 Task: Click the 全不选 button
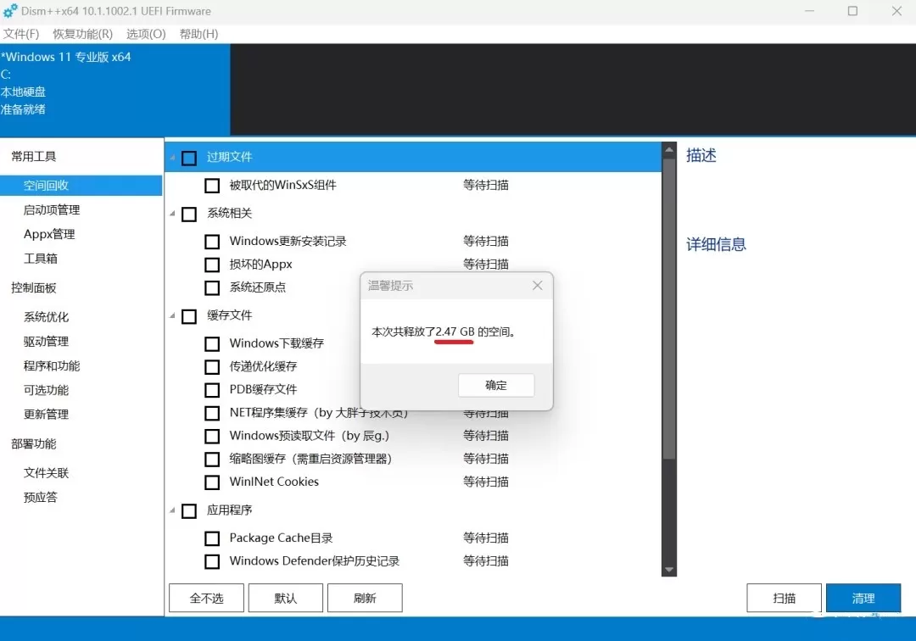pos(206,598)
